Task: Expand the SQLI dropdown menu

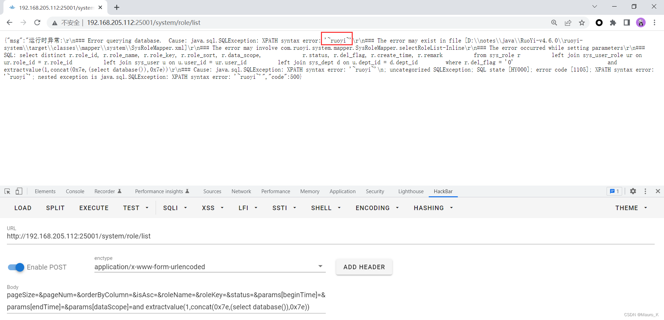Action: point(175,208)
